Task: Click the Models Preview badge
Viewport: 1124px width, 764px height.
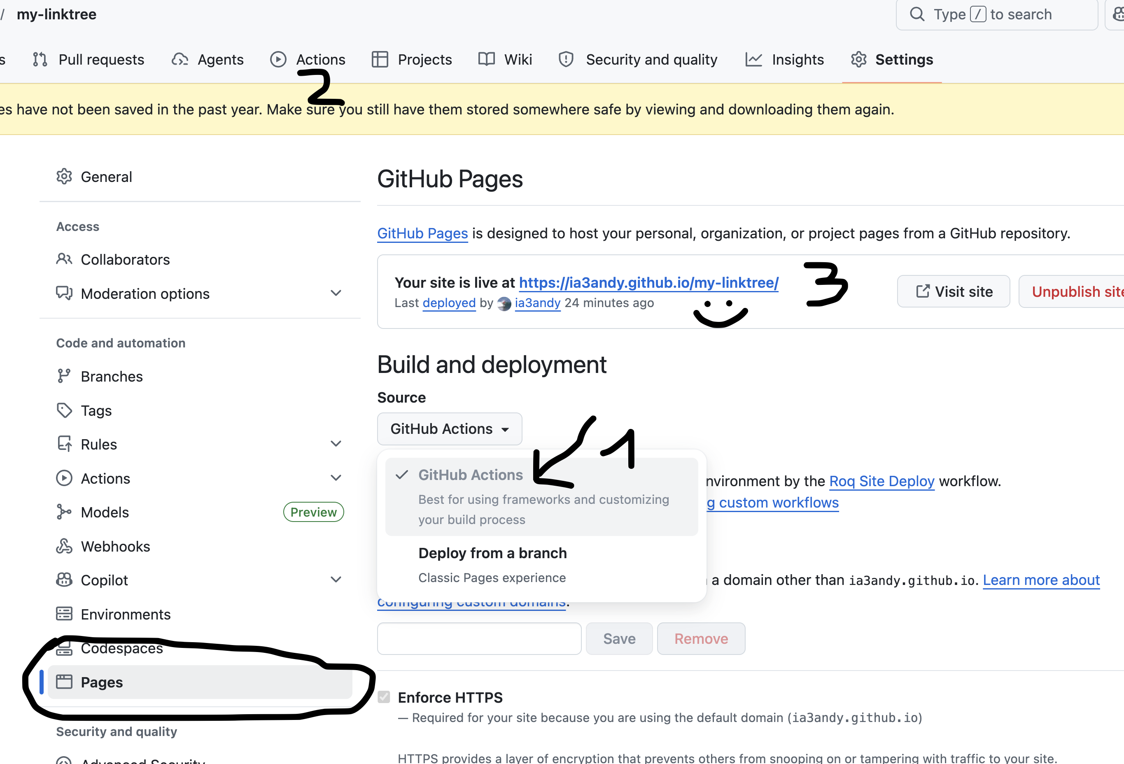Action: point(313,512)
